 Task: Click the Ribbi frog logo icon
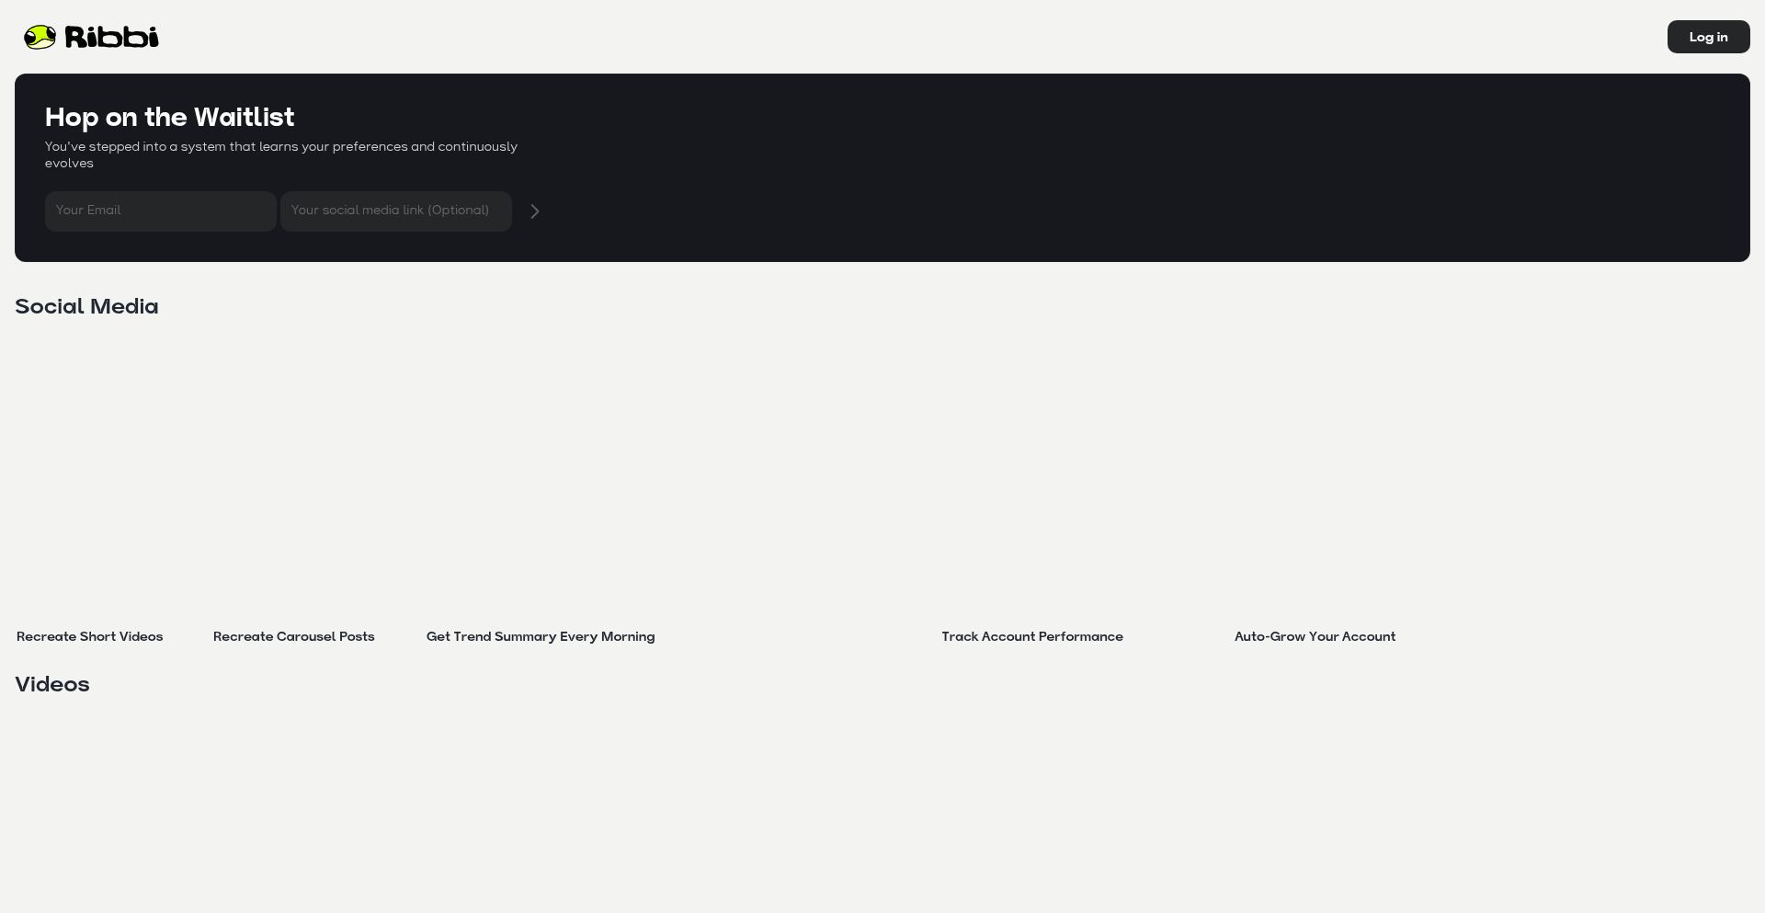[x=40, y=37]
